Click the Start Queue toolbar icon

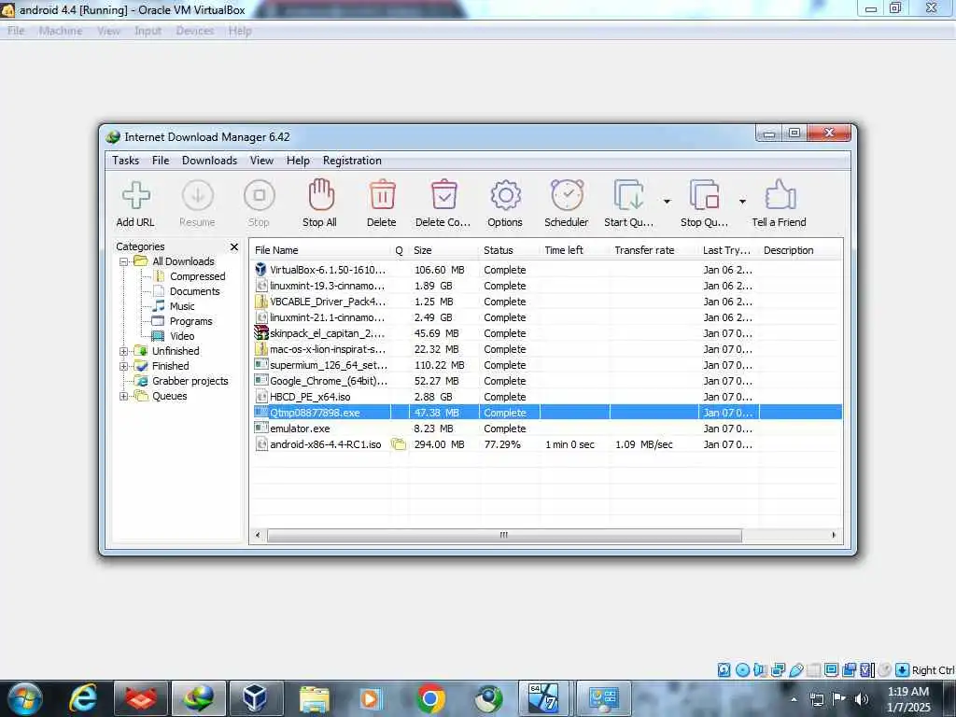pos(628,195)
